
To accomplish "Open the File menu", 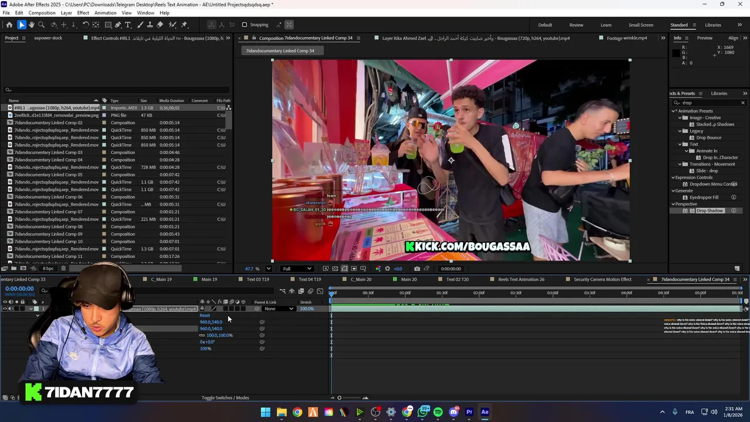I will 6,13.
